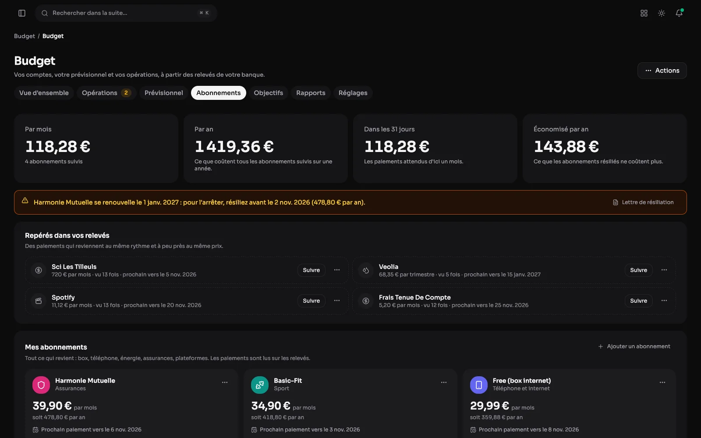The image size is (701, 438).
Task: Show the Rapports tab
Action: click(311, 93)
